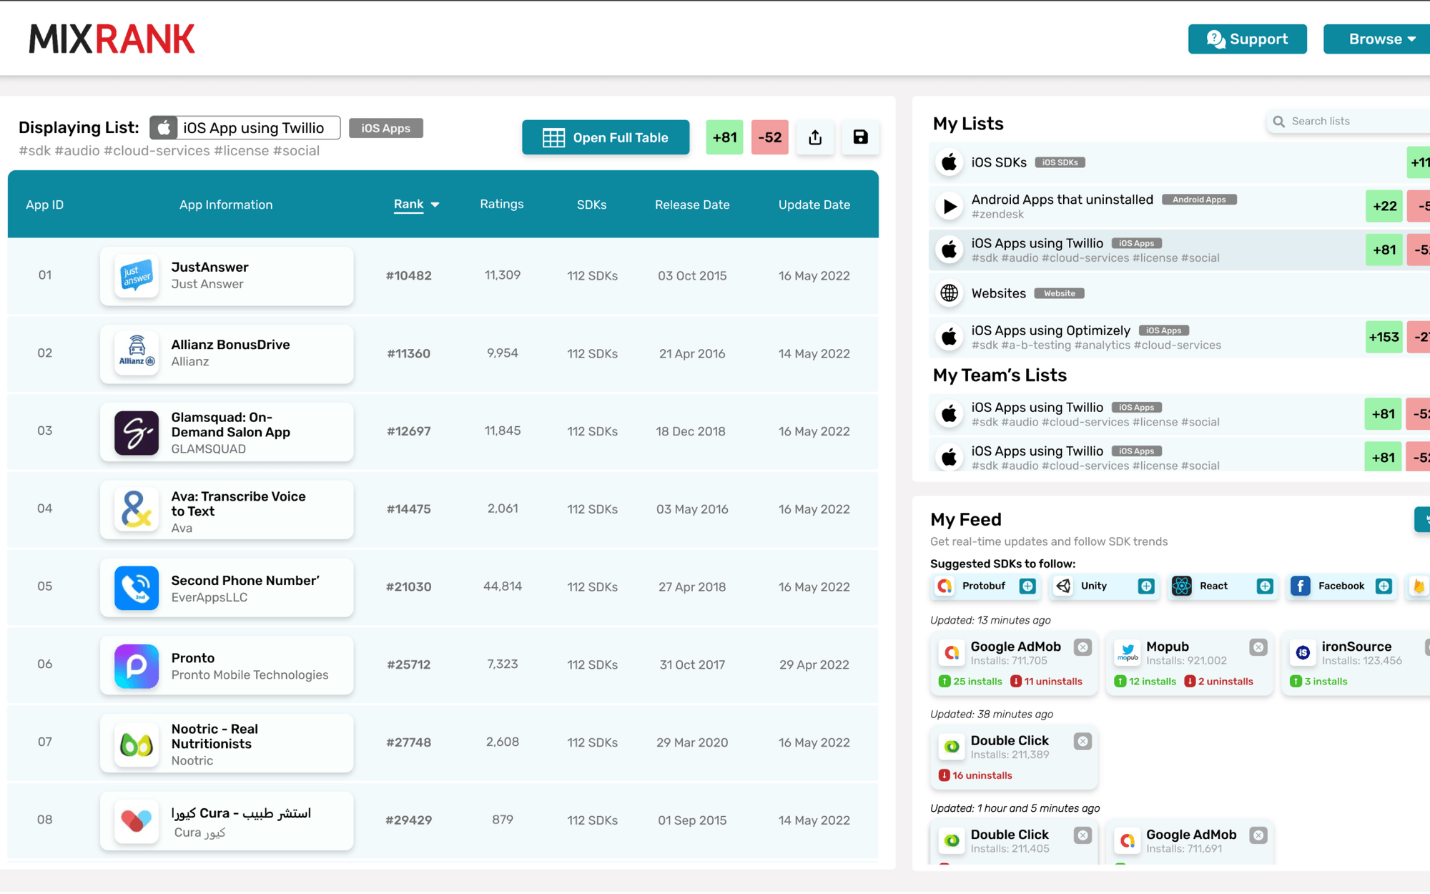Click the export/share icon near Open Full Table
This screenshot has height=894, width=1430.
pos(815,137)
